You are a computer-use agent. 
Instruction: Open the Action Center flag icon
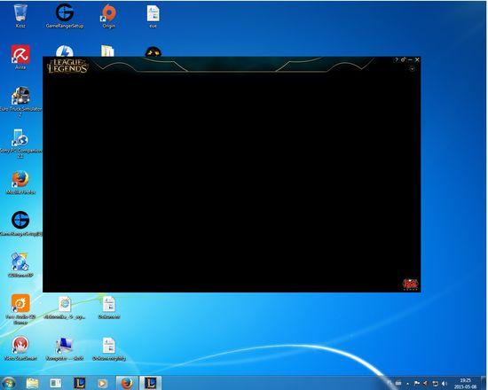point(417,384)
